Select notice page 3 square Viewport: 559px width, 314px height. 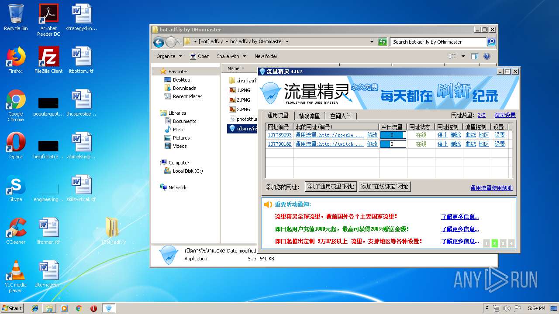click(503, 243)
